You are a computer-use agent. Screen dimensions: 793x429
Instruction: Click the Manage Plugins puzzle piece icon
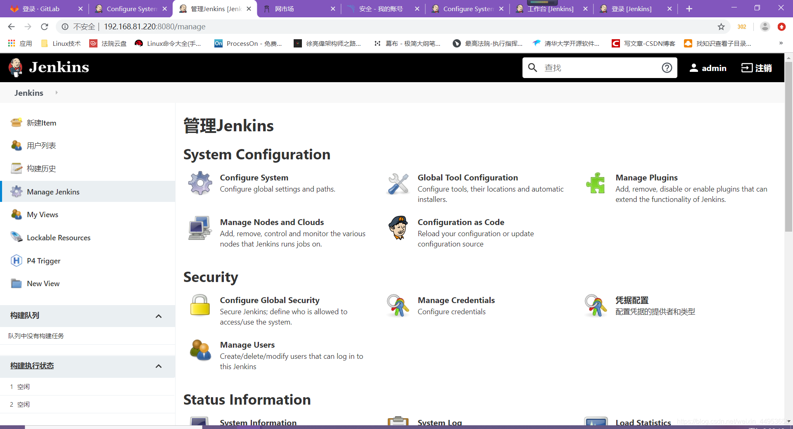tap(596, 183)
